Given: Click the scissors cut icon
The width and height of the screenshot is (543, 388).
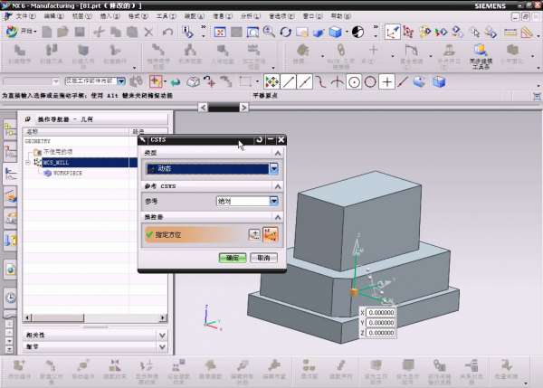Looking at the screenshot, I should click(99, 32).
